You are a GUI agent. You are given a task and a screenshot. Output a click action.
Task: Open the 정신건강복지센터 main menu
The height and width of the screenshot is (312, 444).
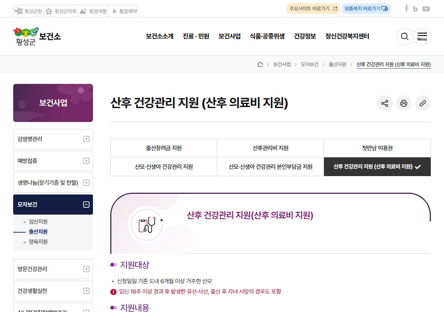tap(347, 36)
